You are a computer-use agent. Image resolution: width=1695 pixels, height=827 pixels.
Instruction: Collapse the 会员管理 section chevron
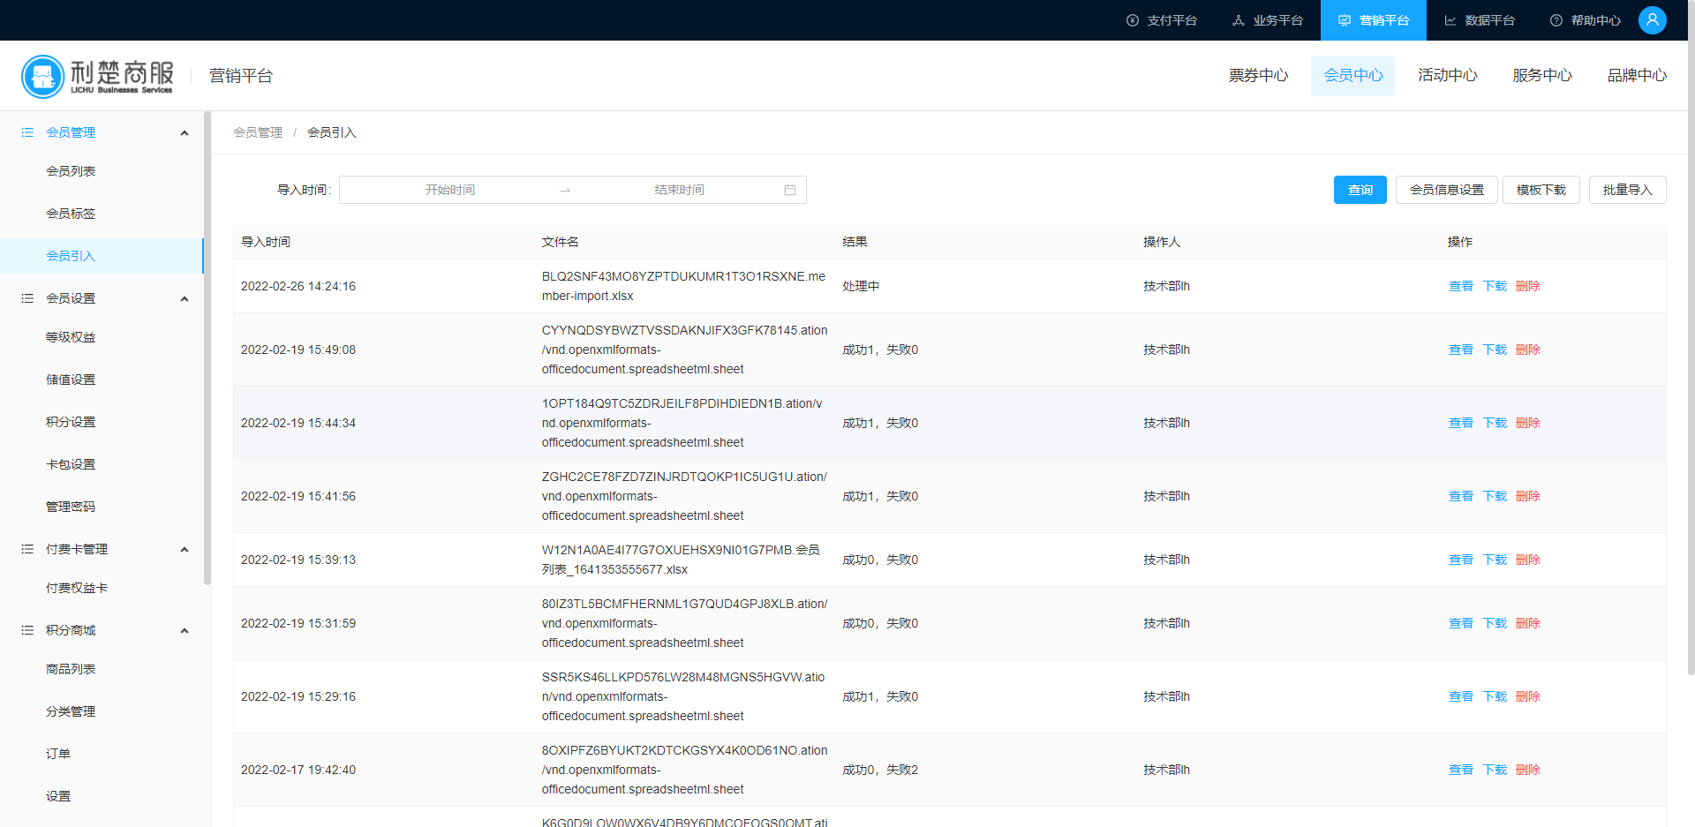coord(185,133)
